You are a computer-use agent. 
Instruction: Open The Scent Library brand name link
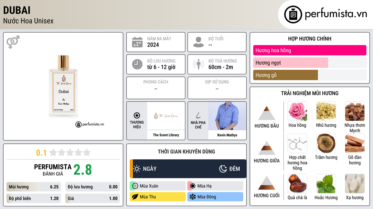(x=166, y=135)
